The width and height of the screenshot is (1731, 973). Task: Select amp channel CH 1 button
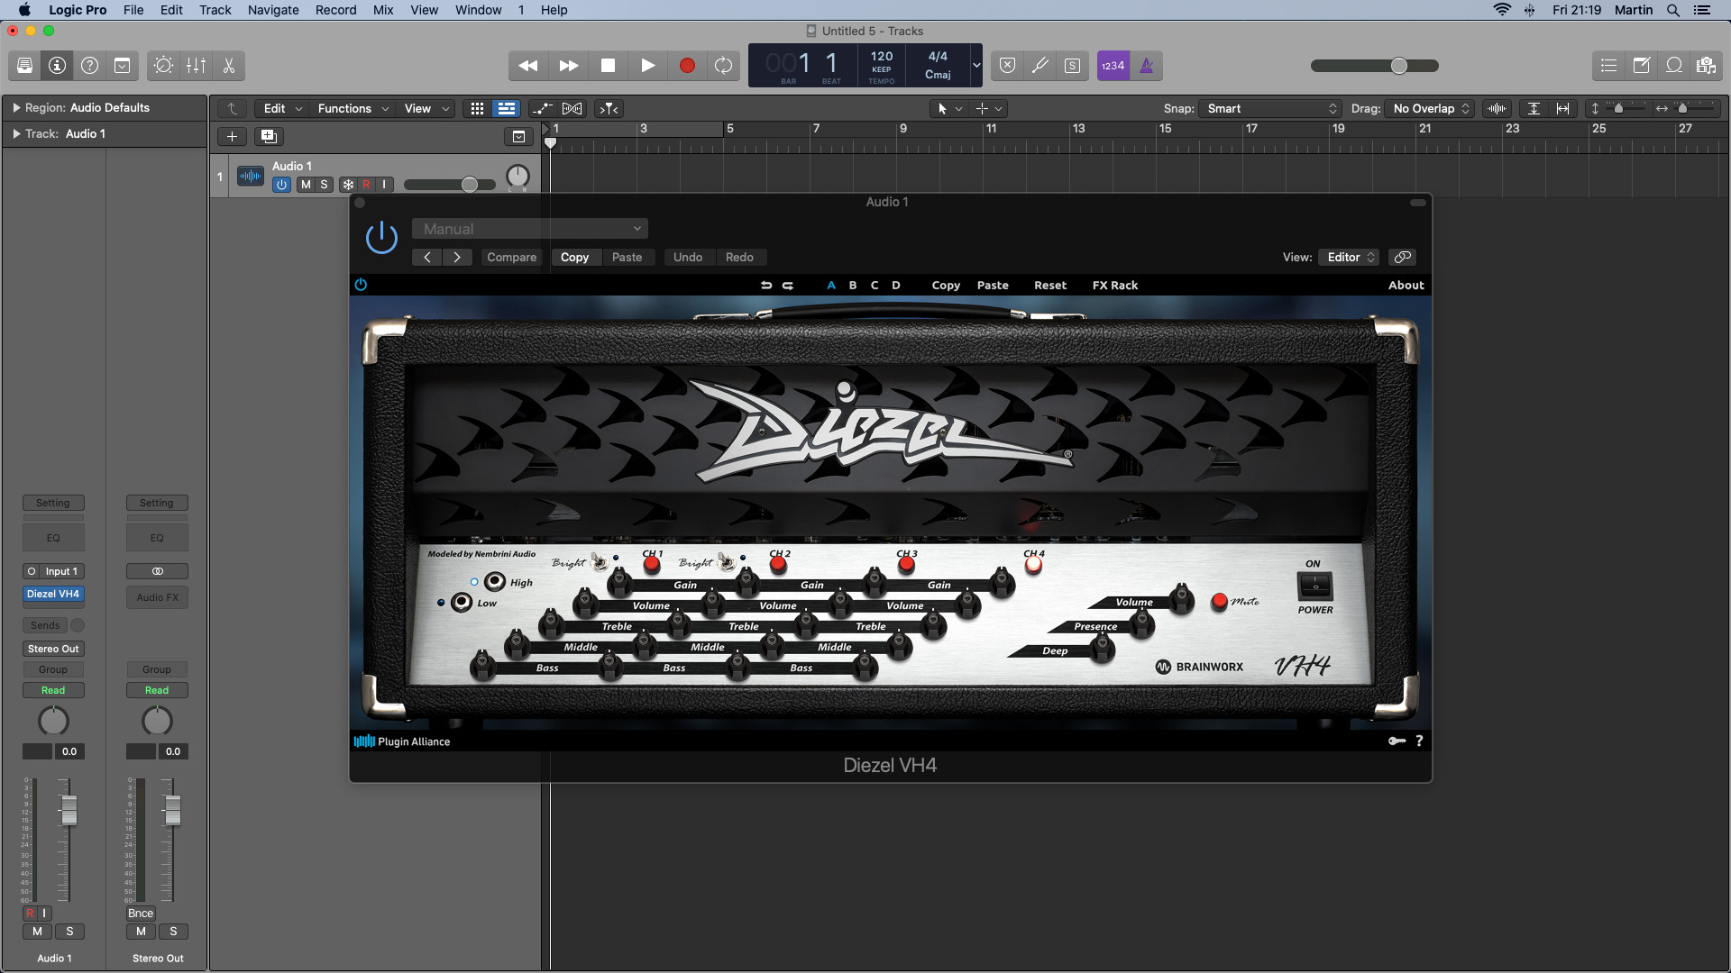click(652, 564)
